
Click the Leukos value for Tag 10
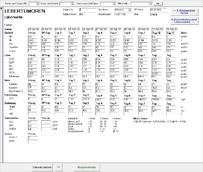tap(156, 51)
